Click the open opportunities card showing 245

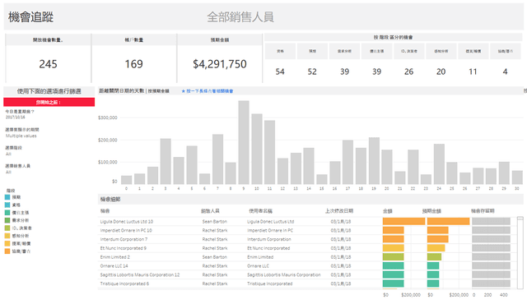(x=48, y=58)
